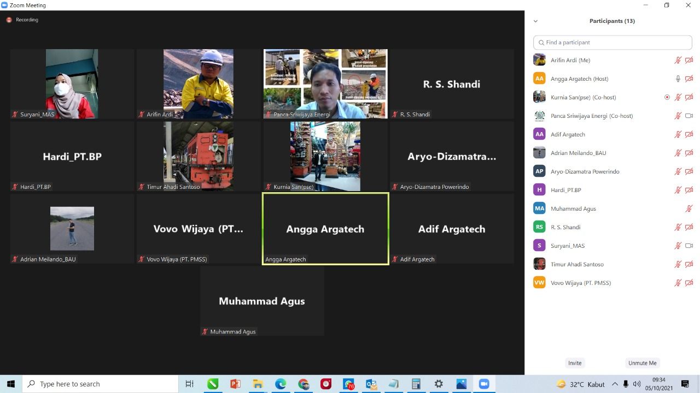Viewport: 700px width, 393px height.
Task: Select the Muhammad Agus video tile
Action: click(x=262, y=301)
